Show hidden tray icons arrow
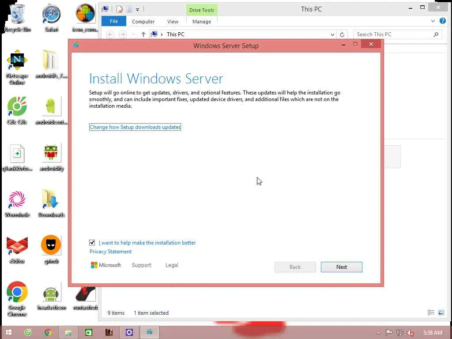This screenshot has height=339, width=452. tap(378, 333)
